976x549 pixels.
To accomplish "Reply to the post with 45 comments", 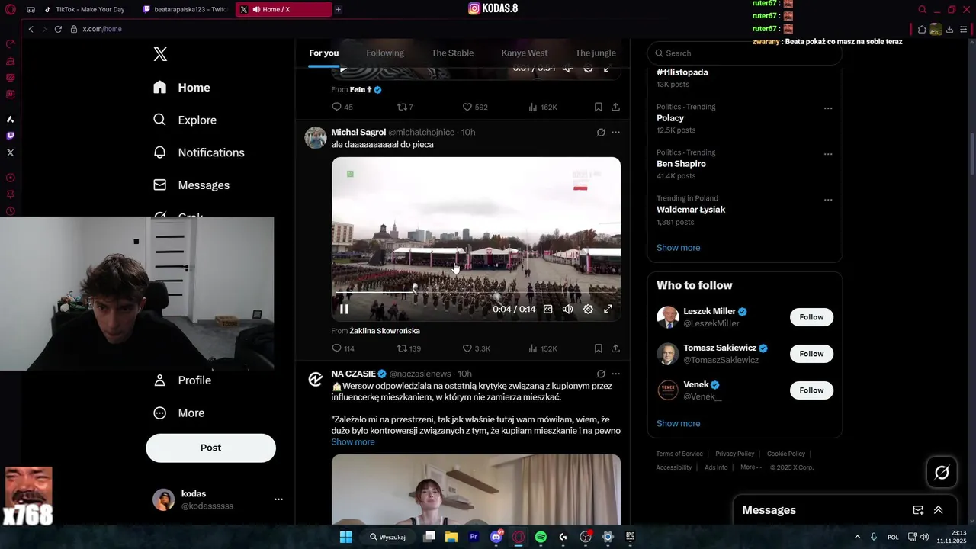I will click(x=342, y=107).
